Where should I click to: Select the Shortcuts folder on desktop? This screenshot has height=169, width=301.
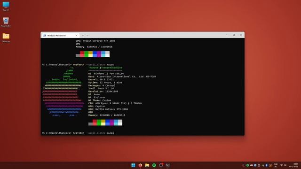[6, 38]
